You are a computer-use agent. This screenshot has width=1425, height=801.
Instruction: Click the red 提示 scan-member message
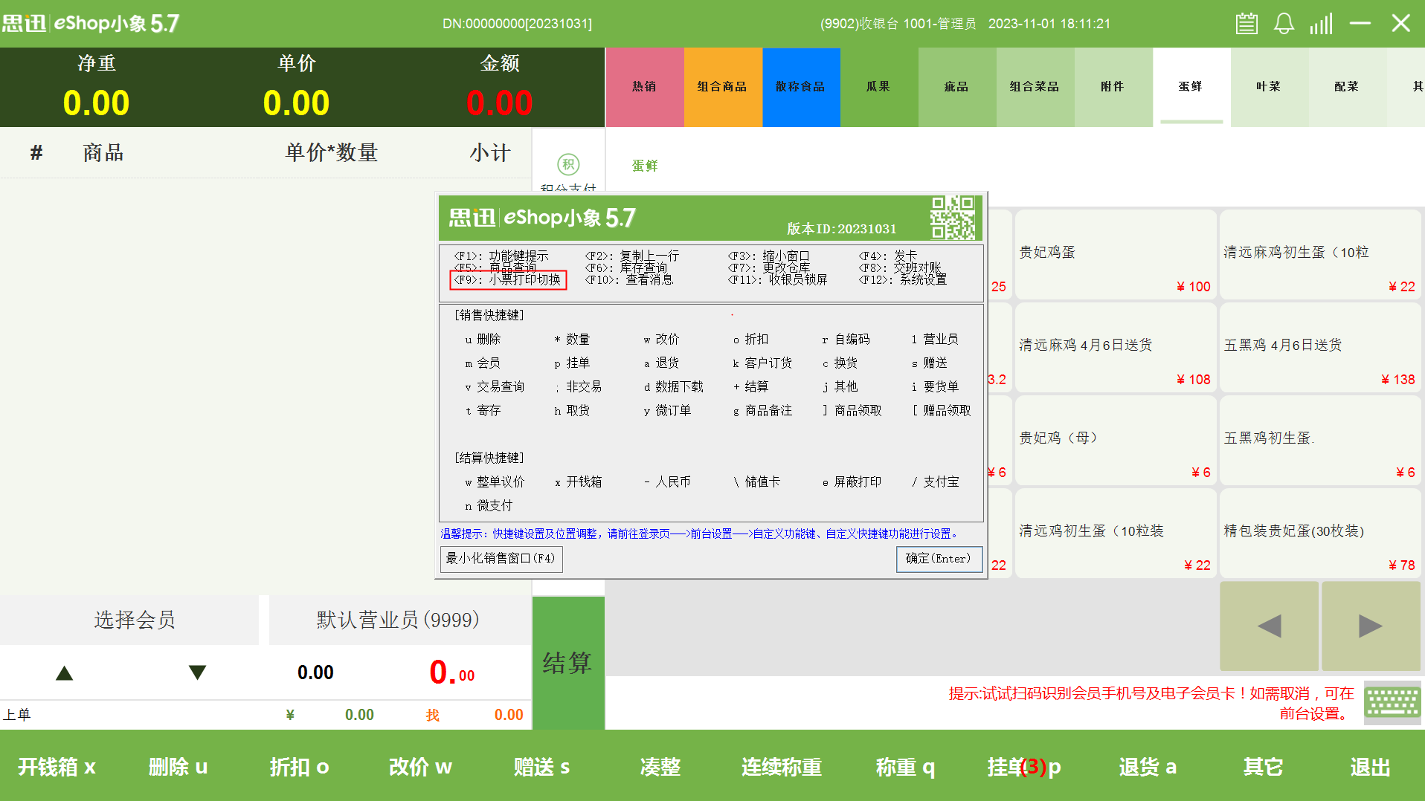pyautogui.click(x=1151, y=703)
